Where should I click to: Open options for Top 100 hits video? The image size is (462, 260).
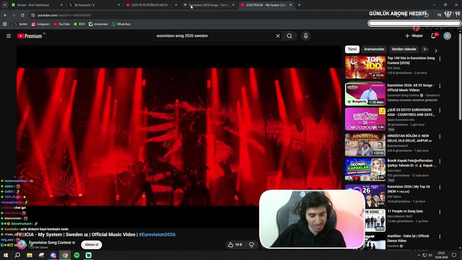click(440, 58)
